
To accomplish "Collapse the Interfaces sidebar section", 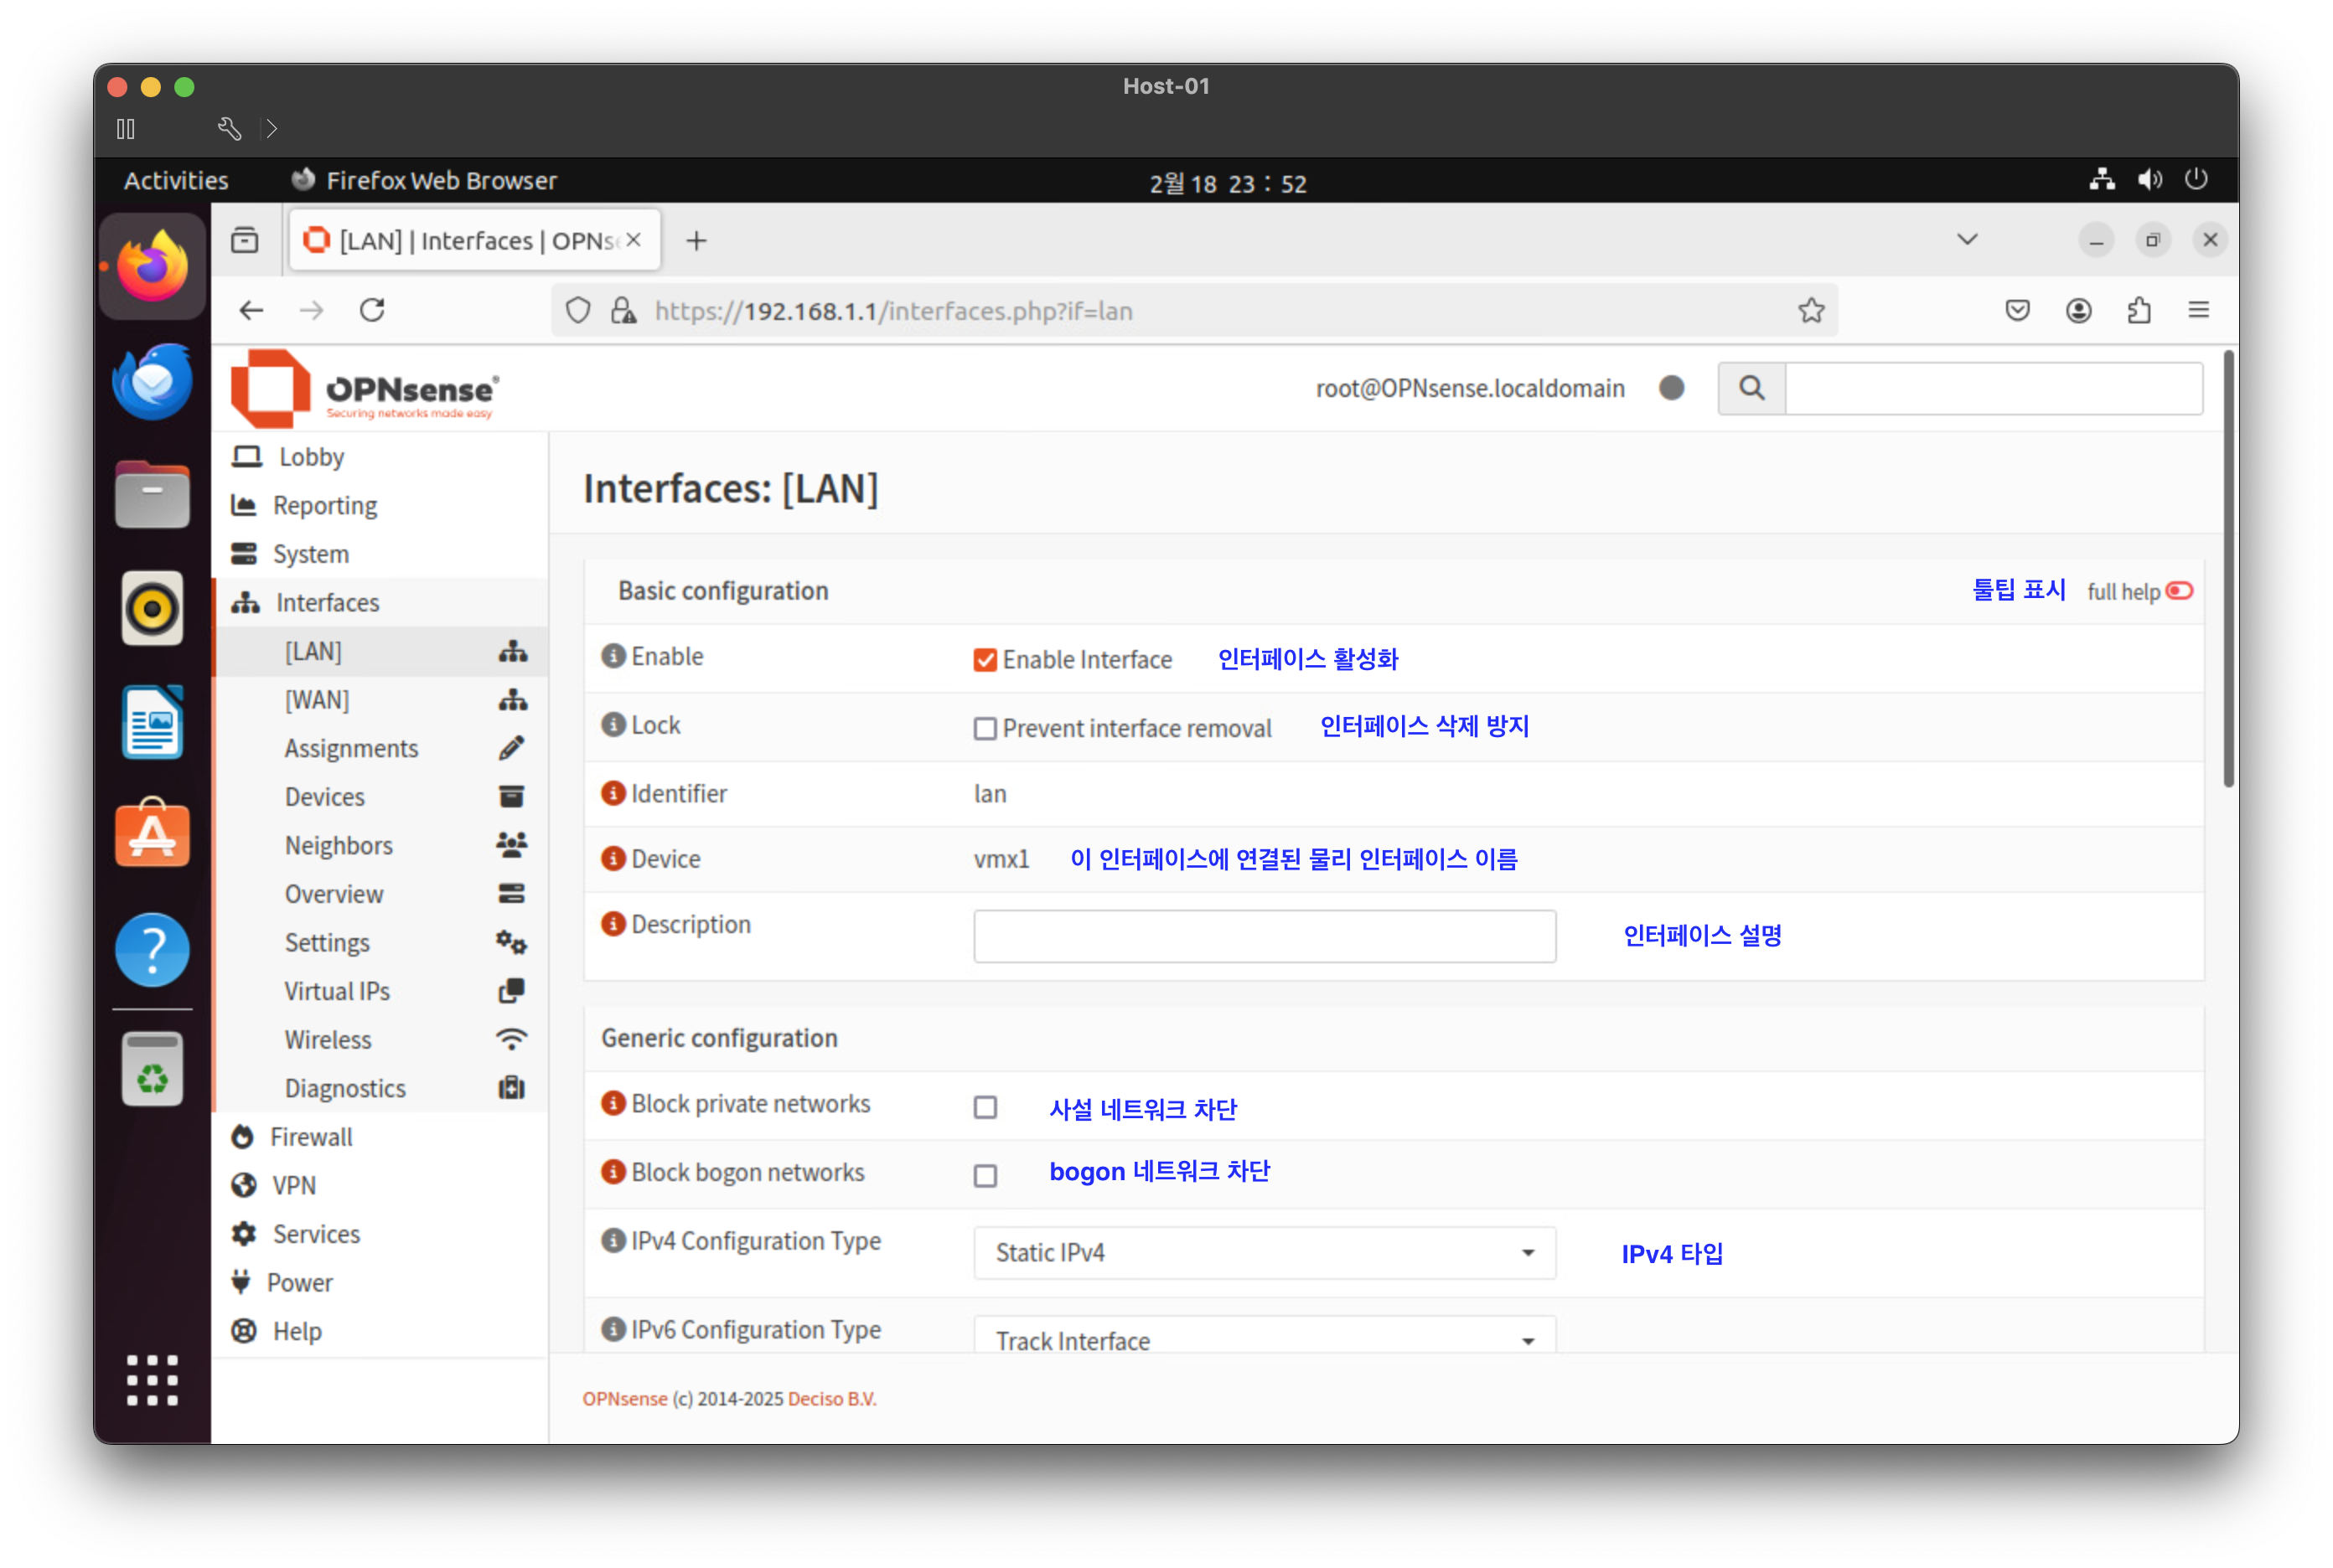I will coord(327,603).
